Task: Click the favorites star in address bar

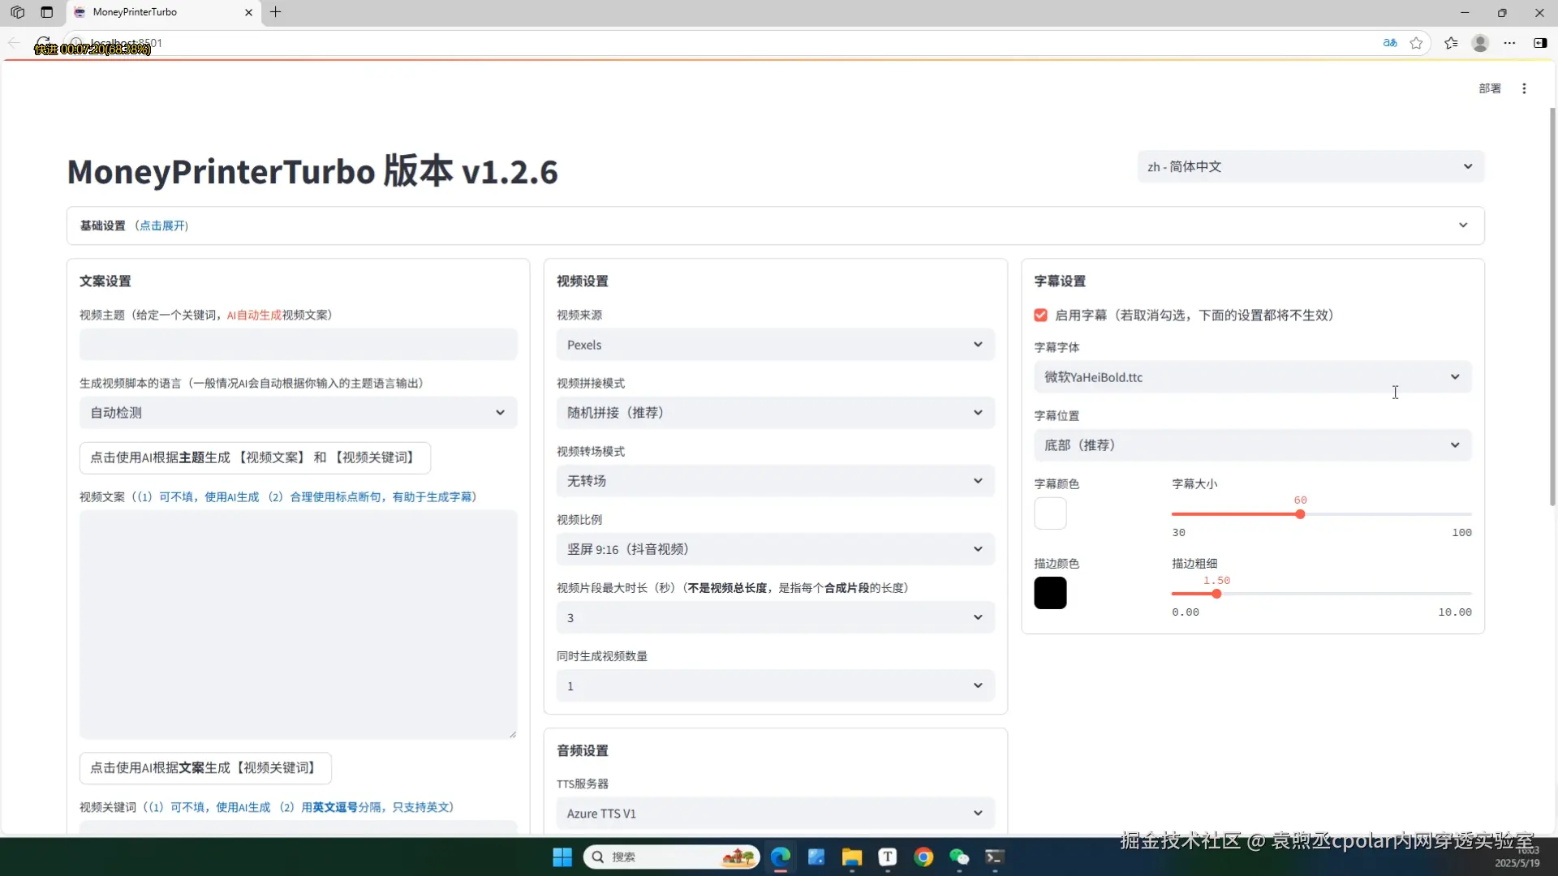Action: [x=1416, y=43]
